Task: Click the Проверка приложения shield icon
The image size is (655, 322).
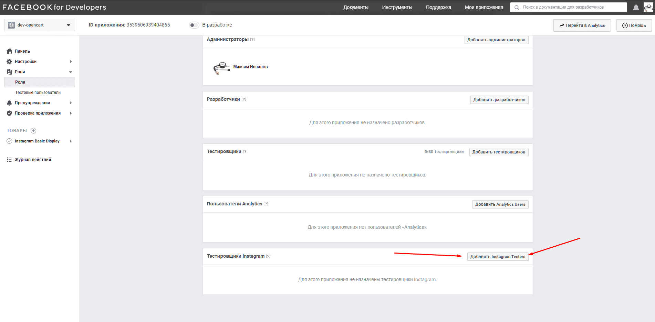Action: point(9,113)
